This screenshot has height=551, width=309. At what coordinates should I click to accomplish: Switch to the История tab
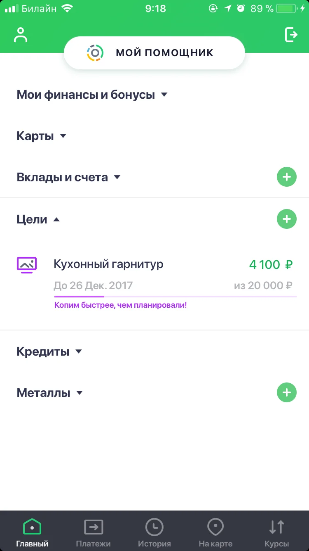(x=154, y=532)
